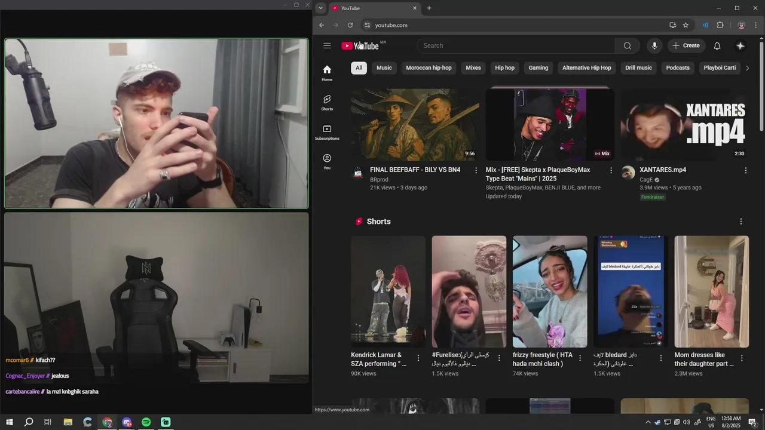Open the YouTube guide hamburger menu
The image size is (765, 430).
[327, 45]
